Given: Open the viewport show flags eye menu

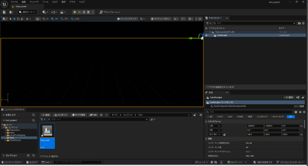Looking at the screenshot, I should [176, 19].
